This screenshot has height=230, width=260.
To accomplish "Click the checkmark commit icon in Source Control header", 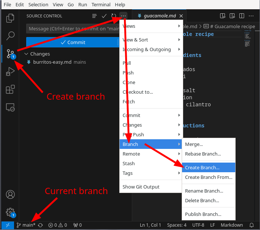I will 104,16.
